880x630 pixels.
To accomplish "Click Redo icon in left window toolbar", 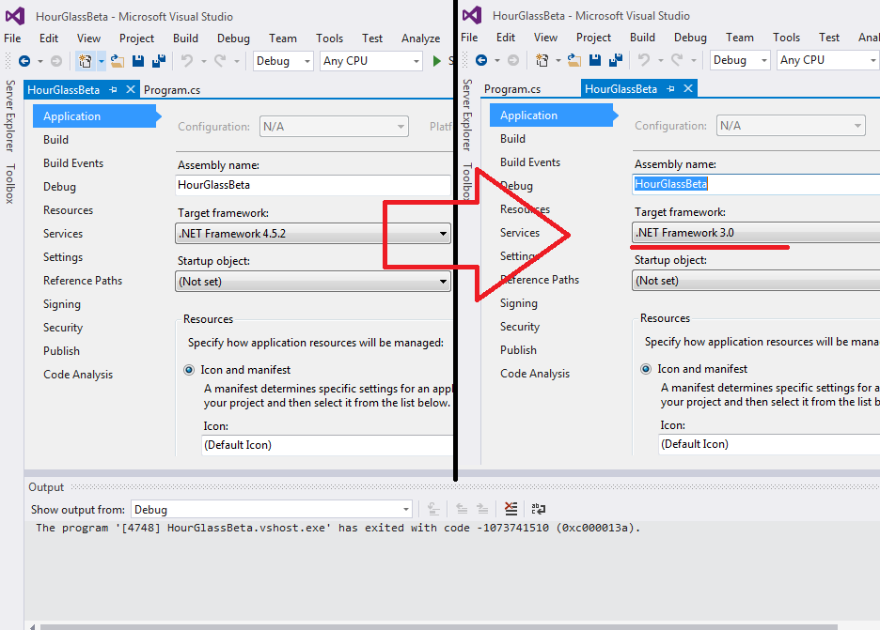I will [x=220, y=60].
